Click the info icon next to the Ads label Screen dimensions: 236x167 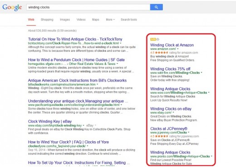pyautogui.click(x=158, y=39)
